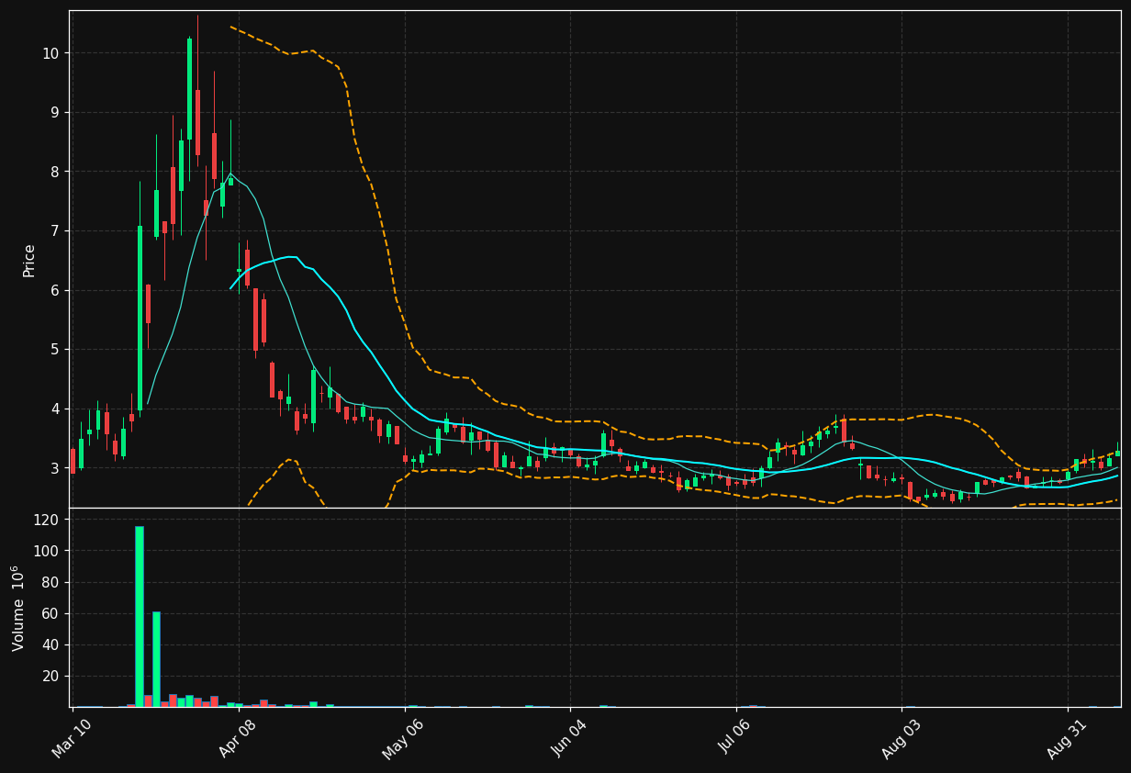Click the Aug 31 date label
Image resolution: width=1131 pixels, height=773 pixels.
pyautogui.click(x=1067, y=738)
